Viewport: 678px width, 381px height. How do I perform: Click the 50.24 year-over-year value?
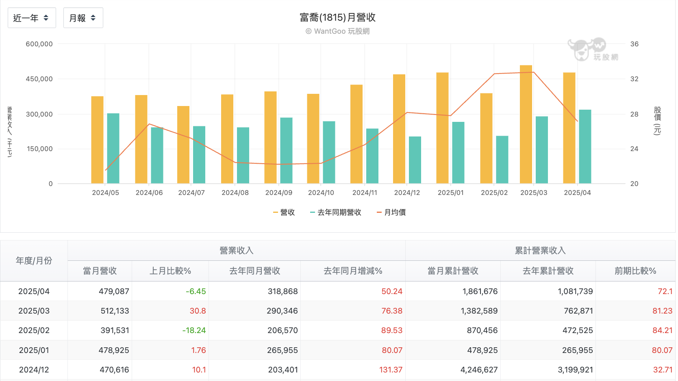click(x=392, y=291)
